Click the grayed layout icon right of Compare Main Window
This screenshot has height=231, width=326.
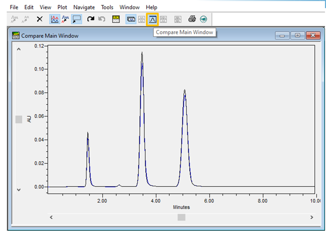click(x=163, y=19)
